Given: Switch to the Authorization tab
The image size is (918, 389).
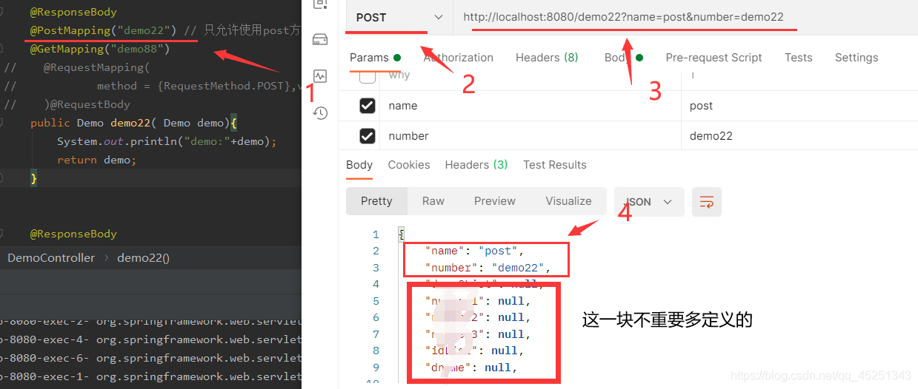Looking at the screenshot, I should (458, 58).
